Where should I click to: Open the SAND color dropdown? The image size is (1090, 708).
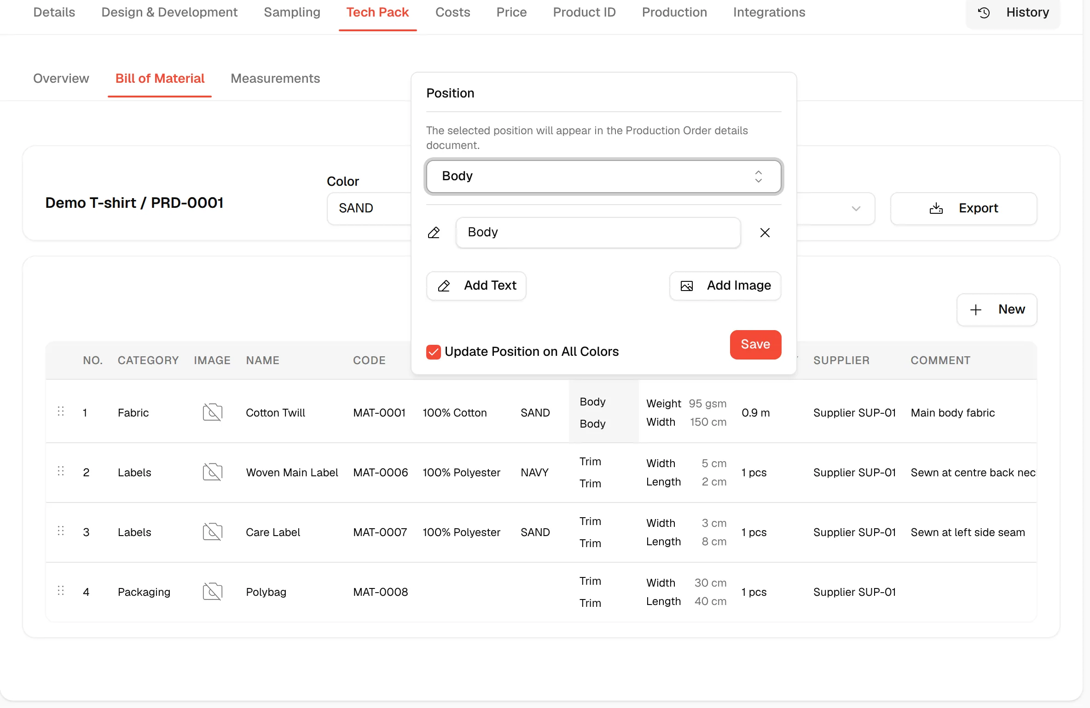369,208
